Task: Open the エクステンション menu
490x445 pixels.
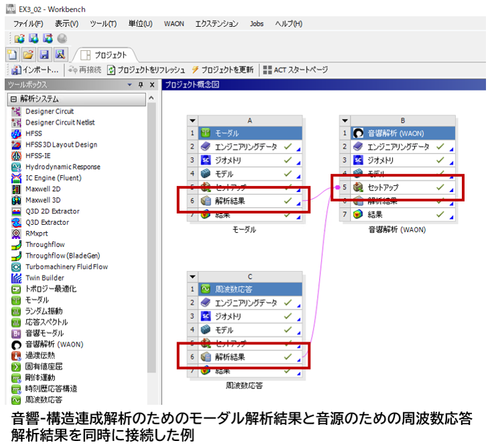Action: click(217, 23)
